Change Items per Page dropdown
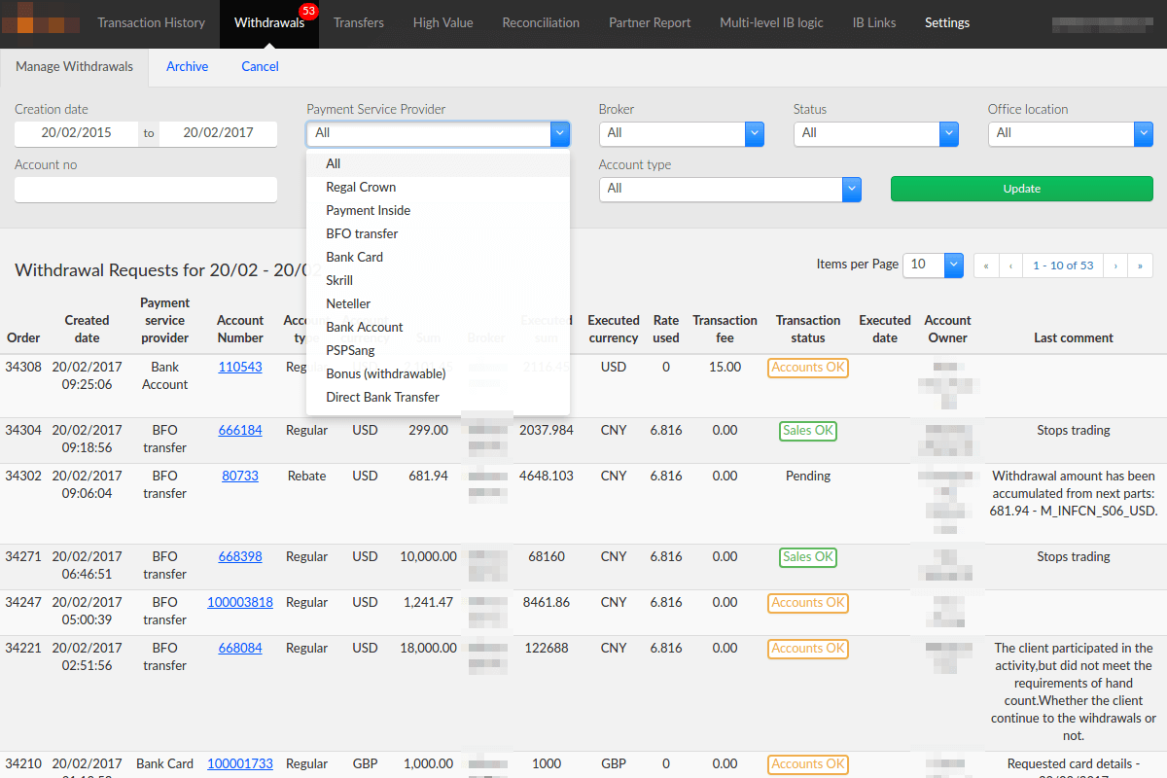The image size is (1167, 778). [x=933, y=265]
